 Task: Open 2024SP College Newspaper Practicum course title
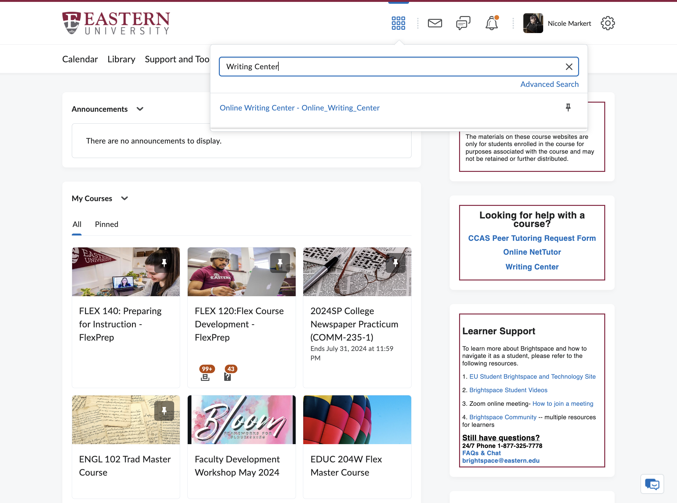pos(354,324)
